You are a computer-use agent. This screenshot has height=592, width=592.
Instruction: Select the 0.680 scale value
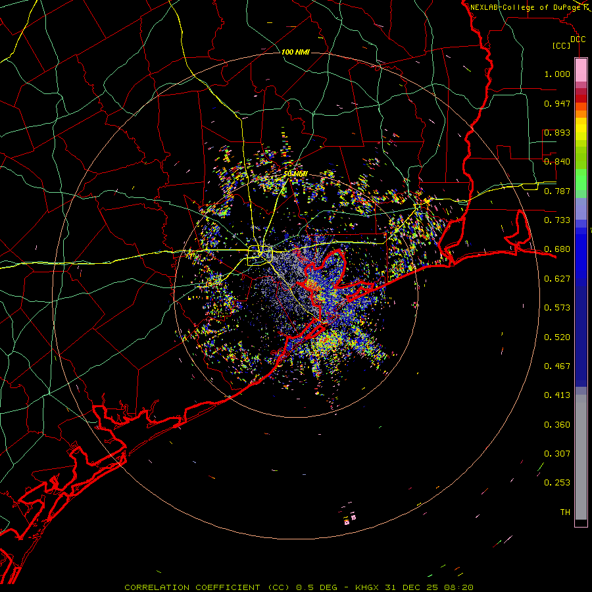pos(557,249)
